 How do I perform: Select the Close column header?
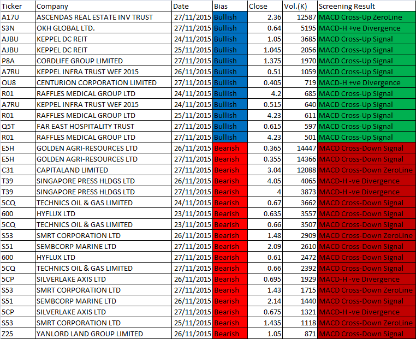click(x=265, y=6)
